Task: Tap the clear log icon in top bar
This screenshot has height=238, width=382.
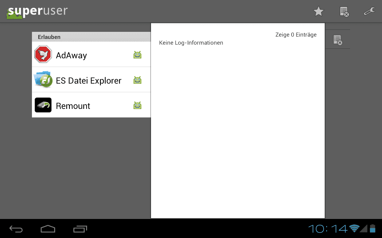Action: [344, 12]
